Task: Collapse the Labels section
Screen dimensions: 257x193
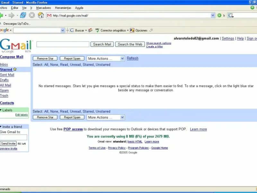Action: click(x=1, y=110)
